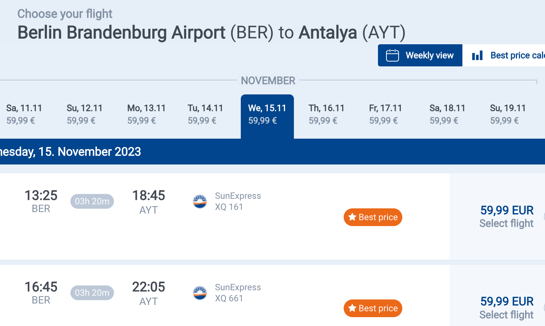Choose Sunday 19.11 date
This screenshot has width=545, height=326.
click(508, 114)
